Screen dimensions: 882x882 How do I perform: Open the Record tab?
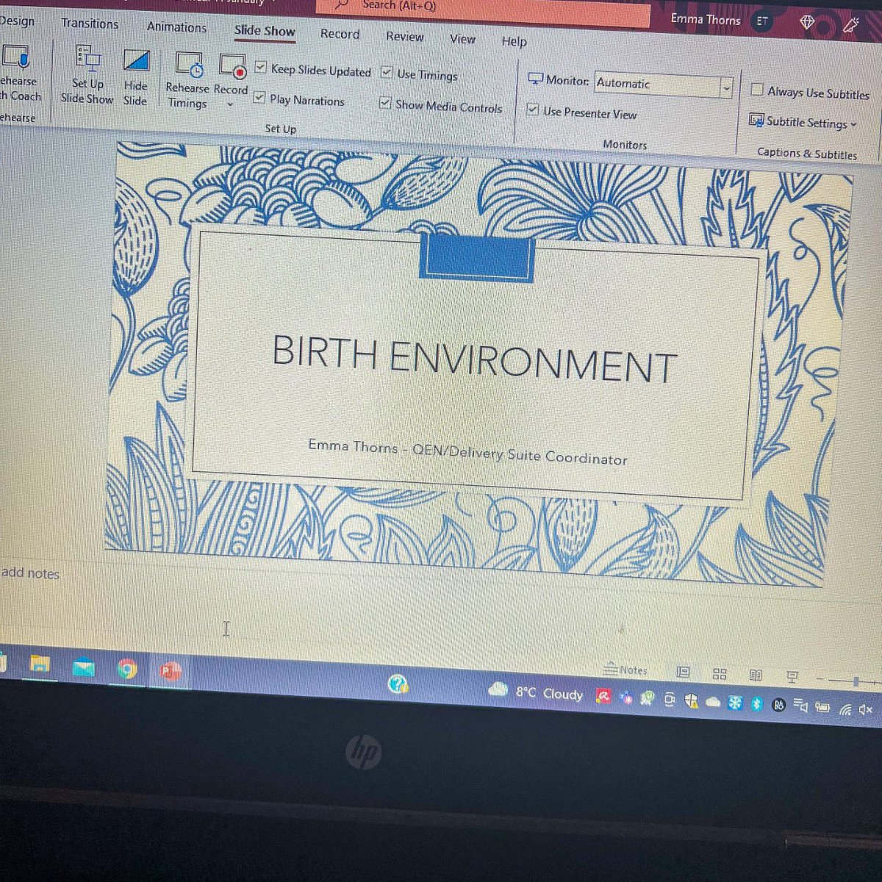pos(340,34)
